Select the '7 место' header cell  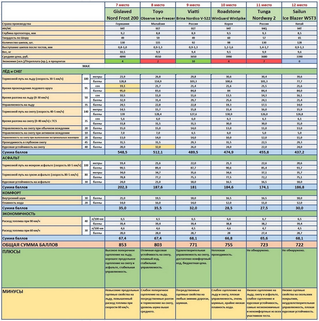coord(122,5)
